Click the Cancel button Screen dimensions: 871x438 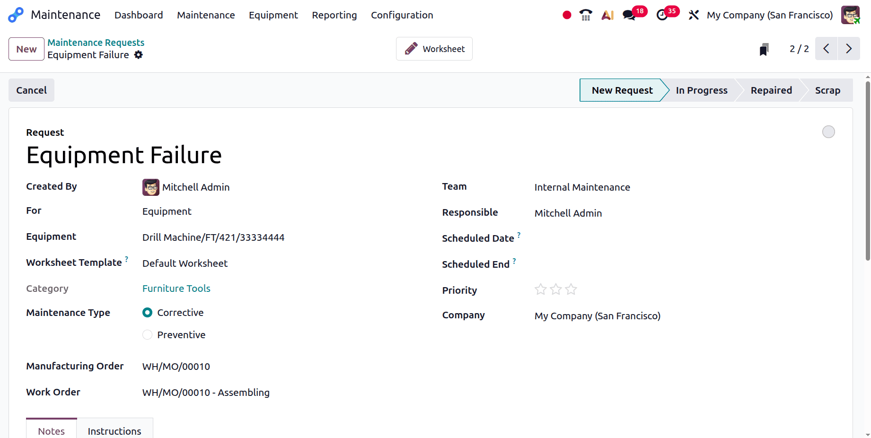point(32,90)
